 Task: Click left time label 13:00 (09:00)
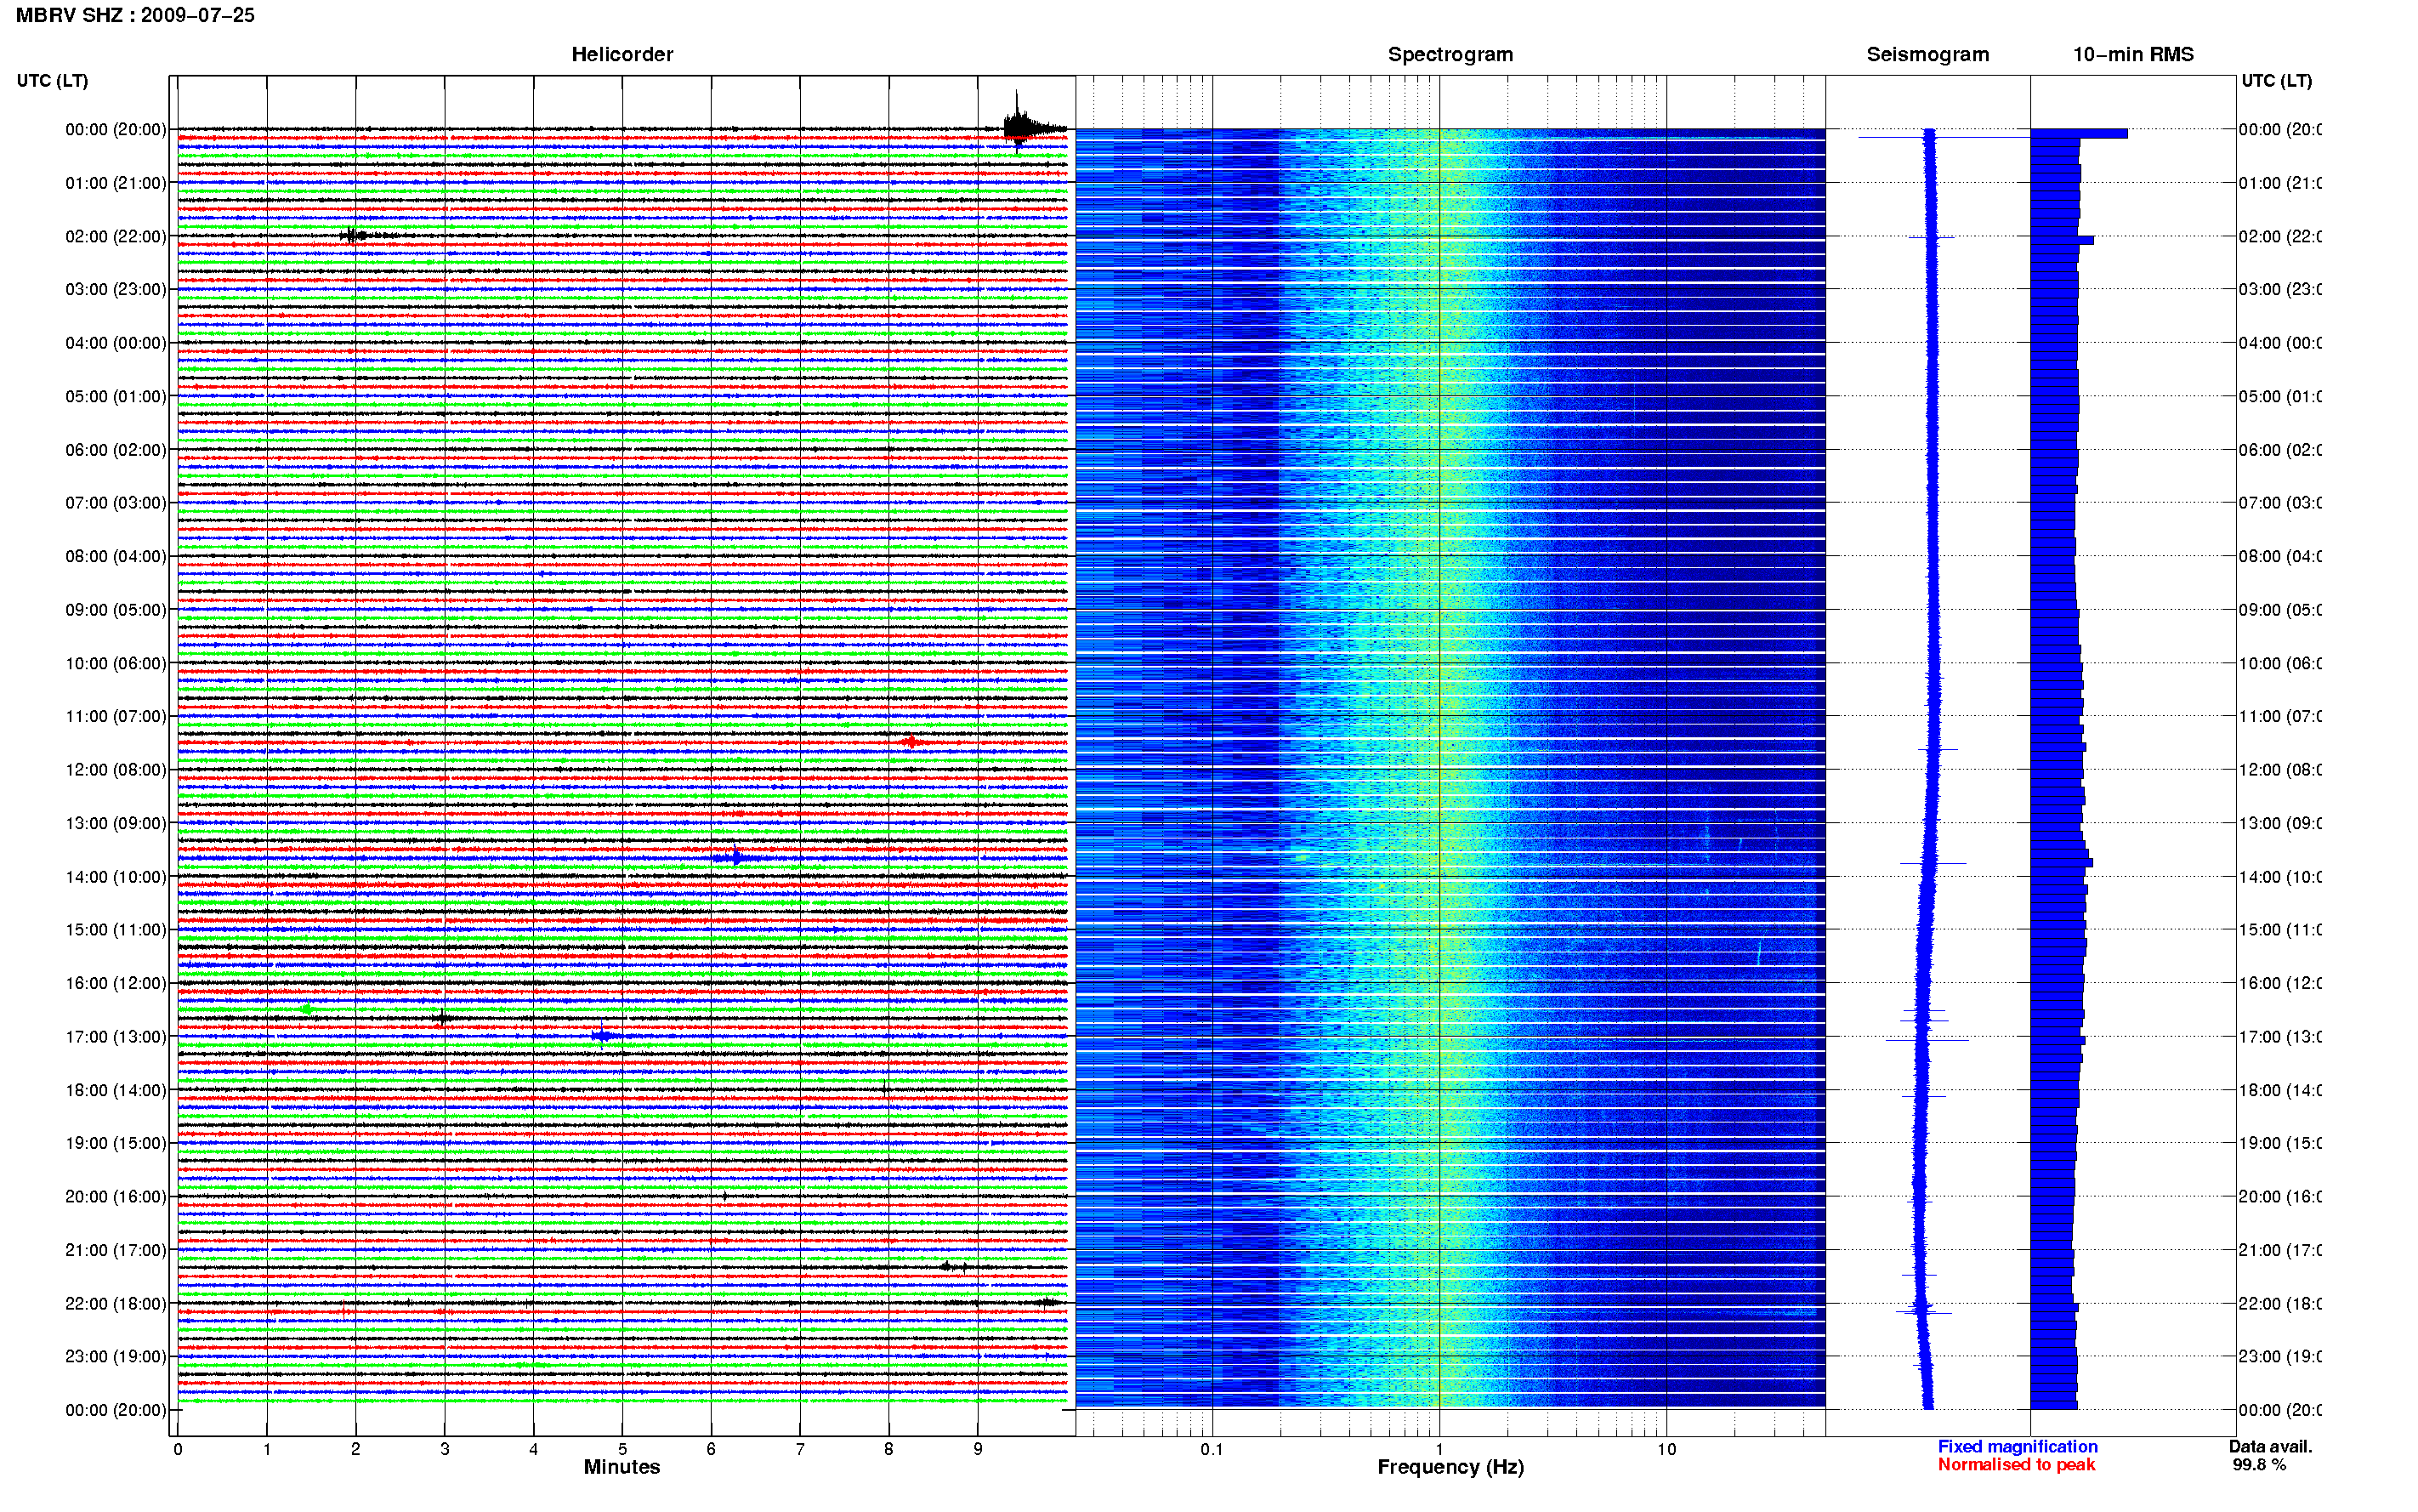(x=116, y=823)
